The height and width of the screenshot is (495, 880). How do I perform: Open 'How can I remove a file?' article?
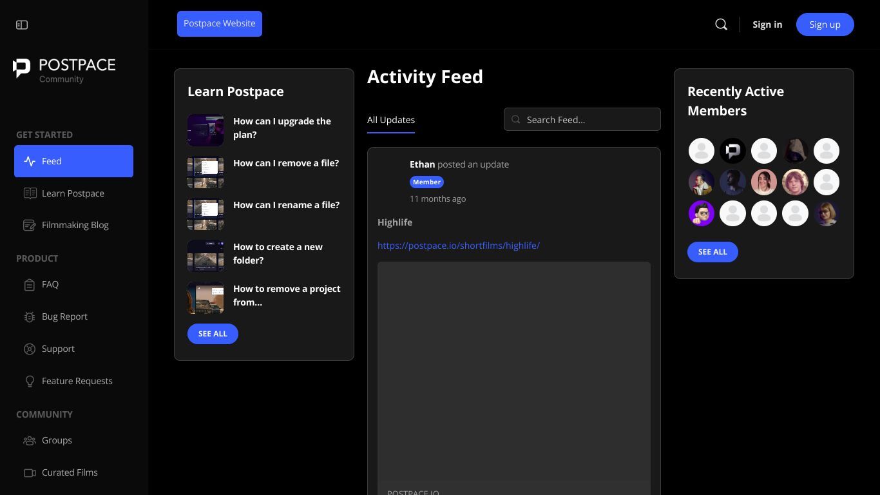(286, 163)
